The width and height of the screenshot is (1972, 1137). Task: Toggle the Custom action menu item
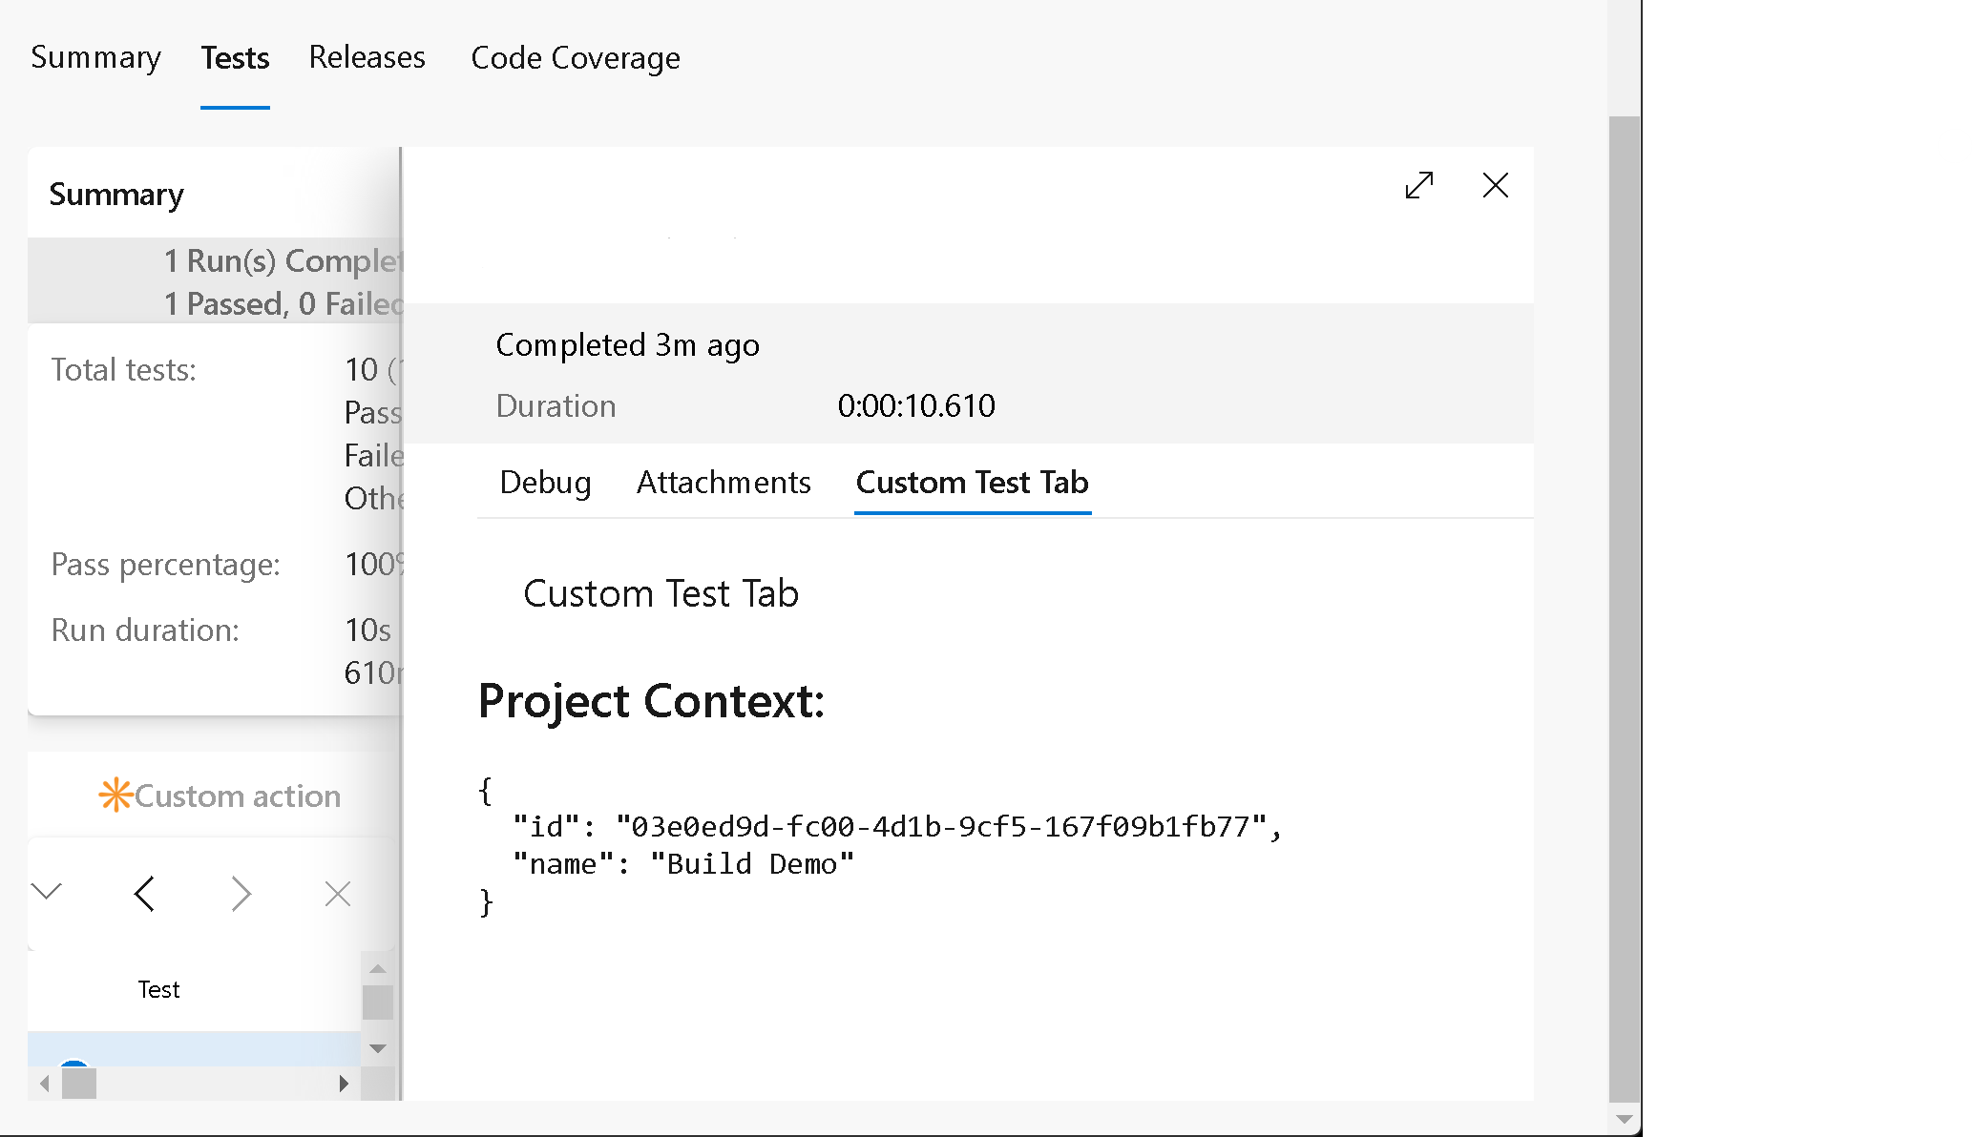coord(220,795)
